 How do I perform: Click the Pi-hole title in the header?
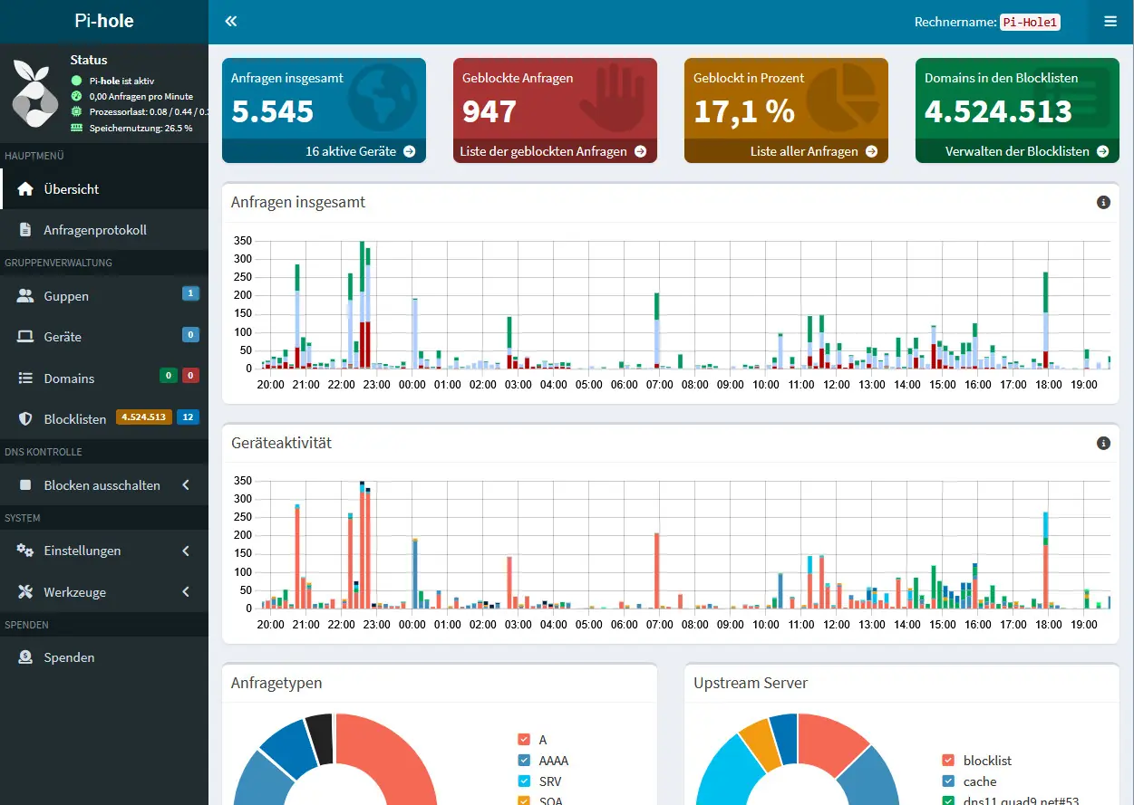104,21
